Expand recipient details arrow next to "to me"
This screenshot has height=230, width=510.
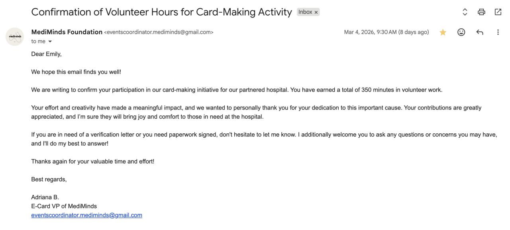(50, 42)
